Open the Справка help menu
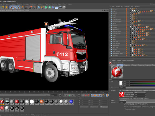 (x=70, y=4)
